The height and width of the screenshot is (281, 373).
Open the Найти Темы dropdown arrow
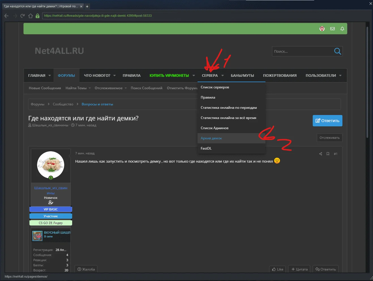coord(90,88)
